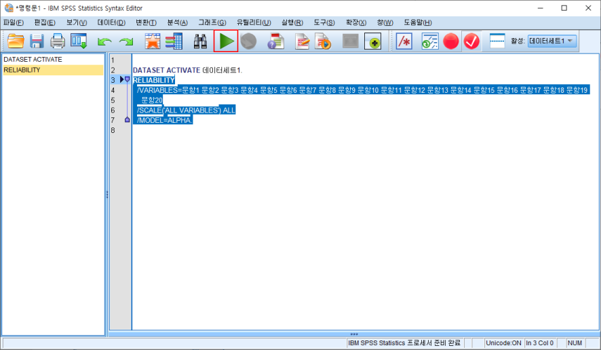Screen dimensions: 601x350
Task: Click the add icon with a green plus
Action: 372,41
